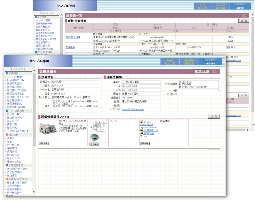Click the 郵便番号 field showing 101-0047
This screenshot has width=255, height=202.
[141, 98]
